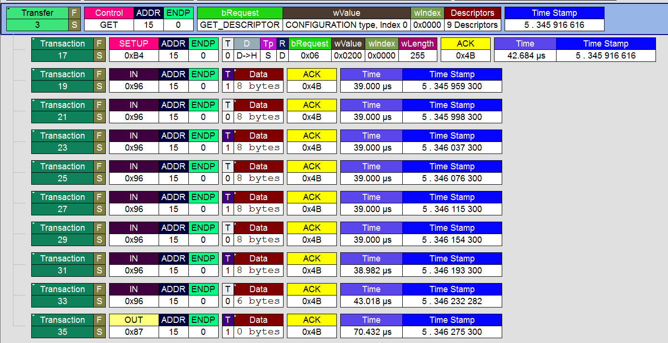The image size is (668, 343).
Task: Click the F/S speed cell of Transaction 35
Action: (99, 326)
